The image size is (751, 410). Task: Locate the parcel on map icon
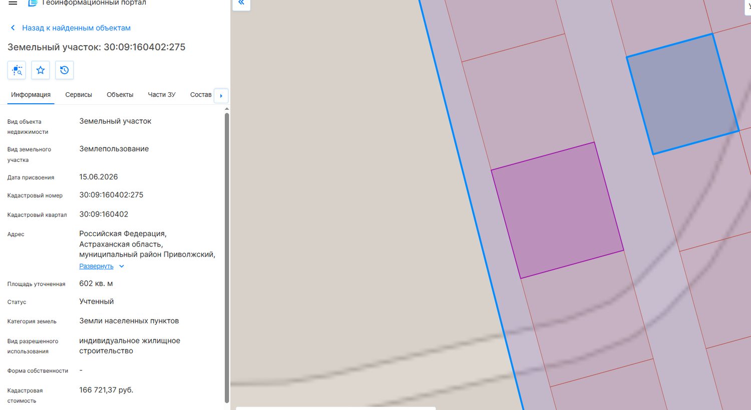coord(17,70)
